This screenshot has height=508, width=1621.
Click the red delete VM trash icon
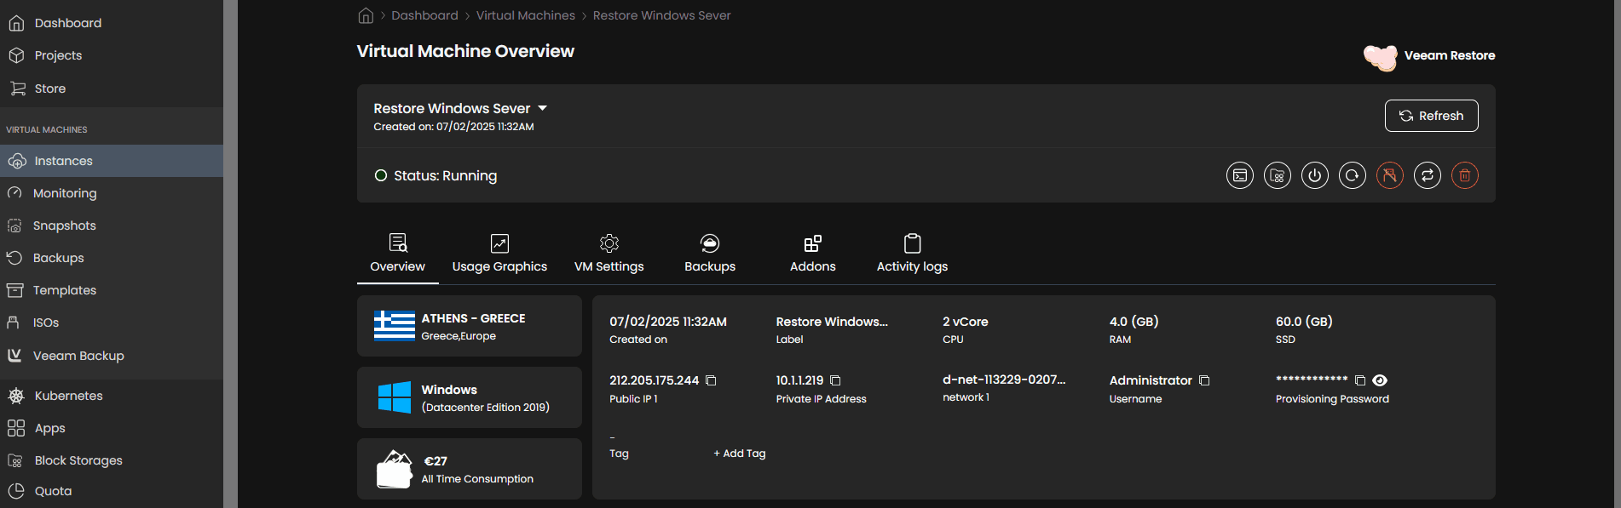(x=1464, y=175)
